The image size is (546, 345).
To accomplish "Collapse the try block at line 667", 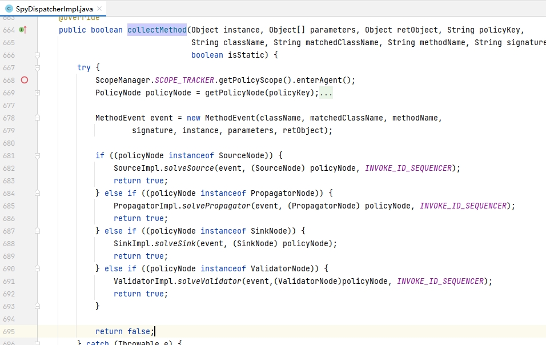I will (x=38, y=67).
